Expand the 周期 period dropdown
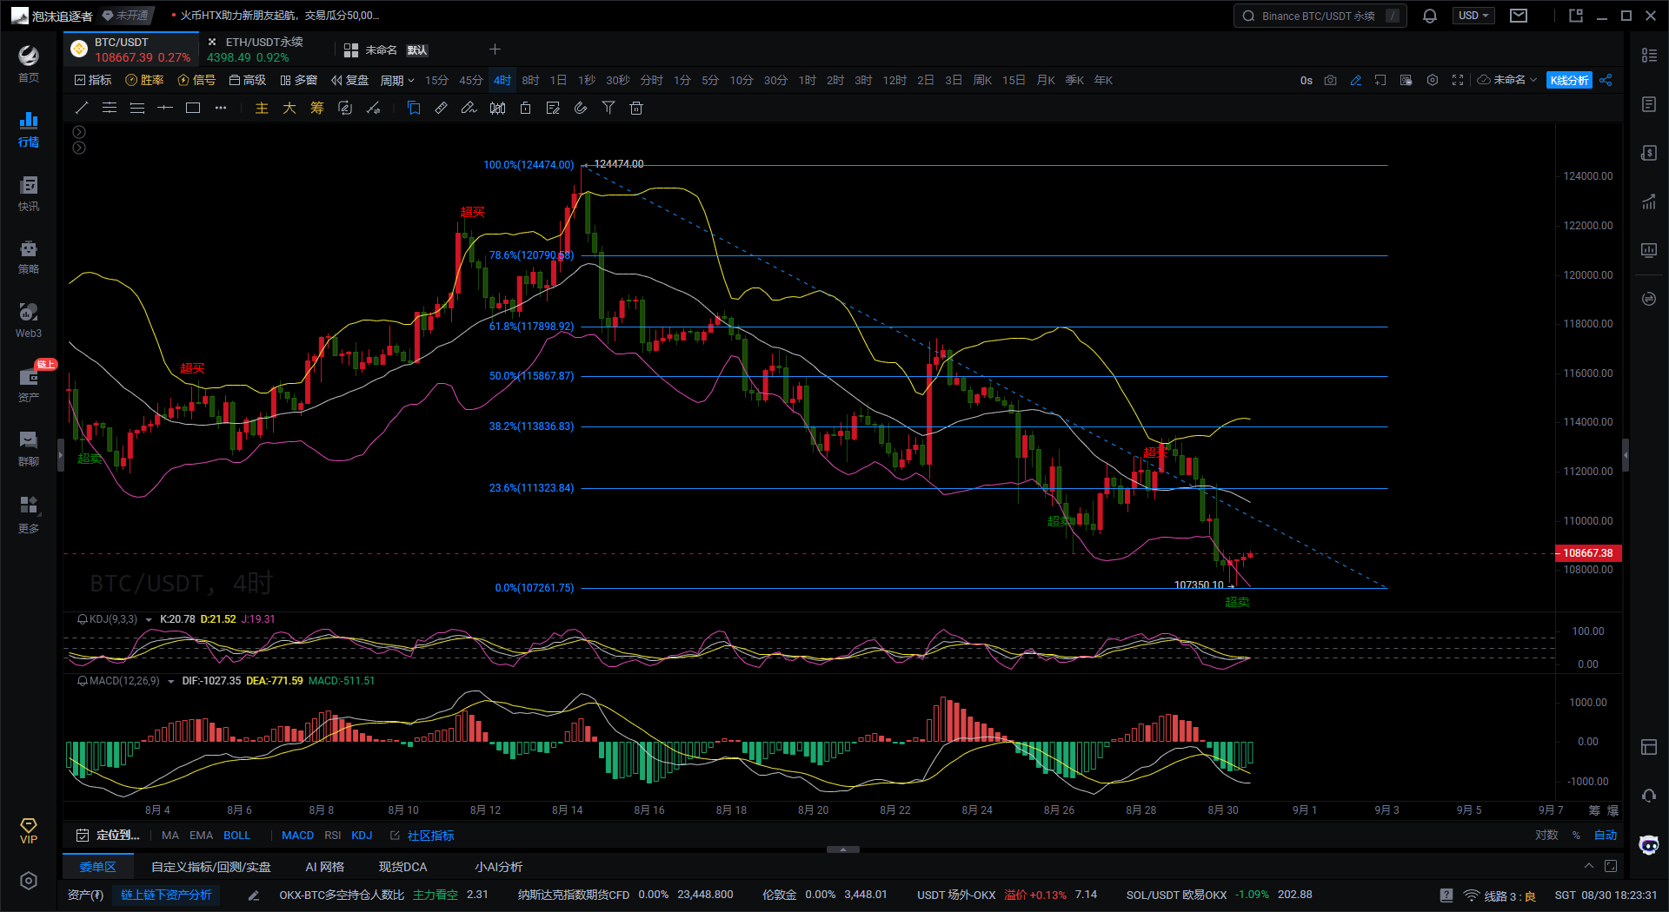Image resolution: width=1669 pixels, height=912 pixels. (397, 80)
